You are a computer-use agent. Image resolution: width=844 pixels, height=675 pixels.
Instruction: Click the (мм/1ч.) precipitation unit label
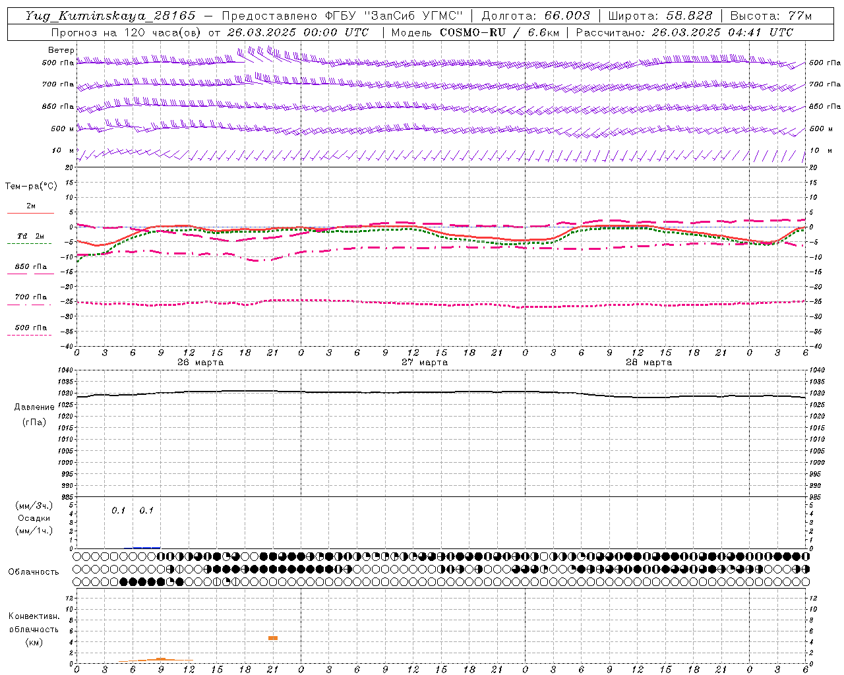click(34, 531)
